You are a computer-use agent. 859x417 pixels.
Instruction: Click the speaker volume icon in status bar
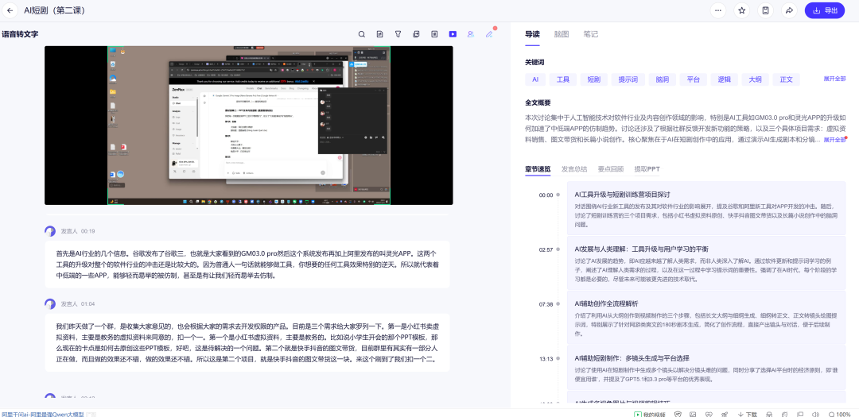815,415
